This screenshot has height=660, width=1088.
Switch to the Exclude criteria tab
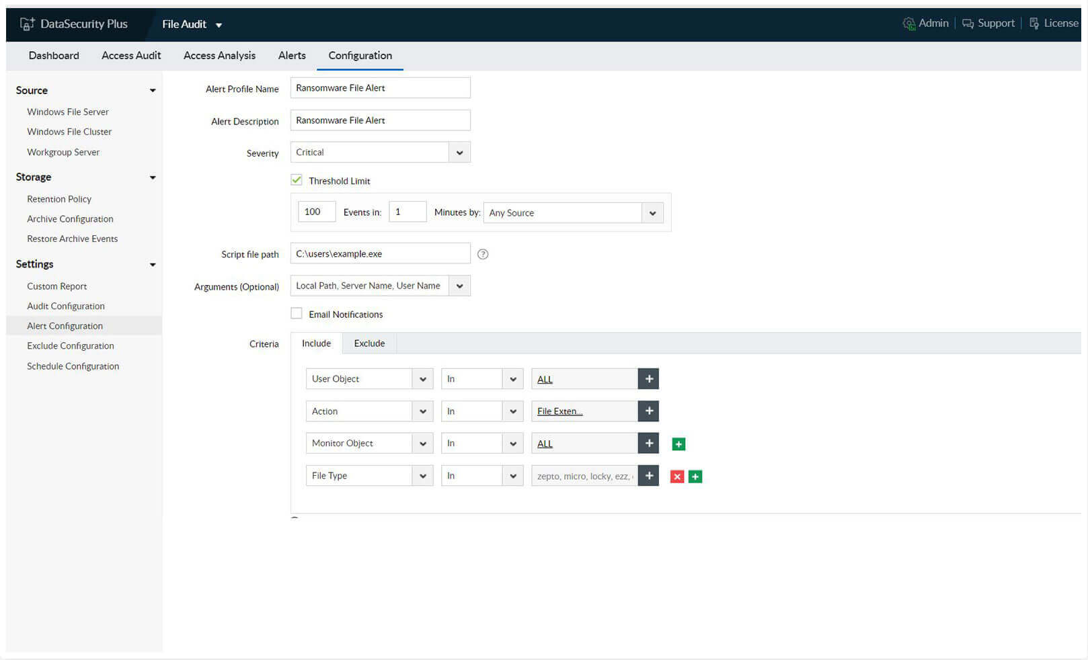point(369,343)
